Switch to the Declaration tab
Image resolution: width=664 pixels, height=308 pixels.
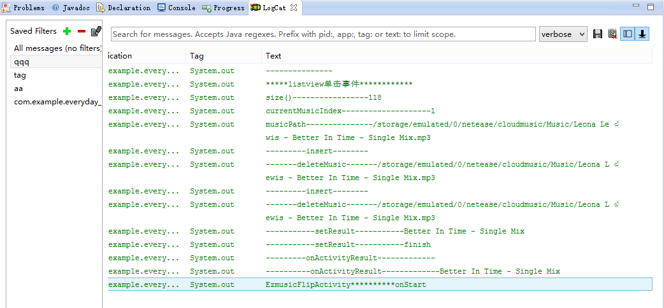click(x=123, y=8)
